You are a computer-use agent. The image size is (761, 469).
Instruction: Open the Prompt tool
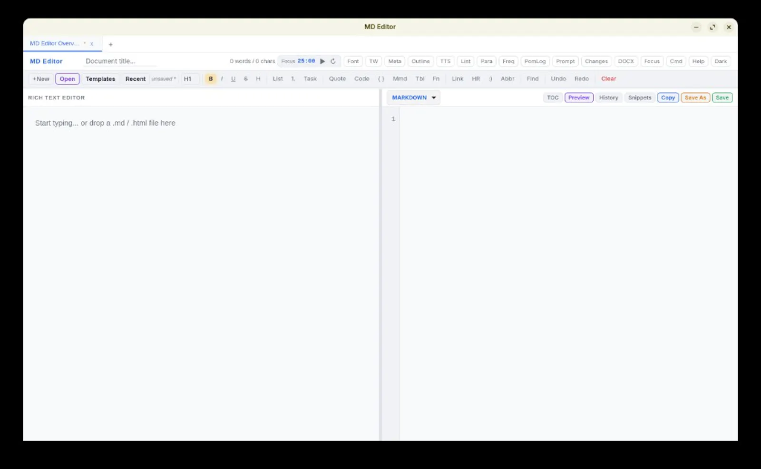[566, 61]
